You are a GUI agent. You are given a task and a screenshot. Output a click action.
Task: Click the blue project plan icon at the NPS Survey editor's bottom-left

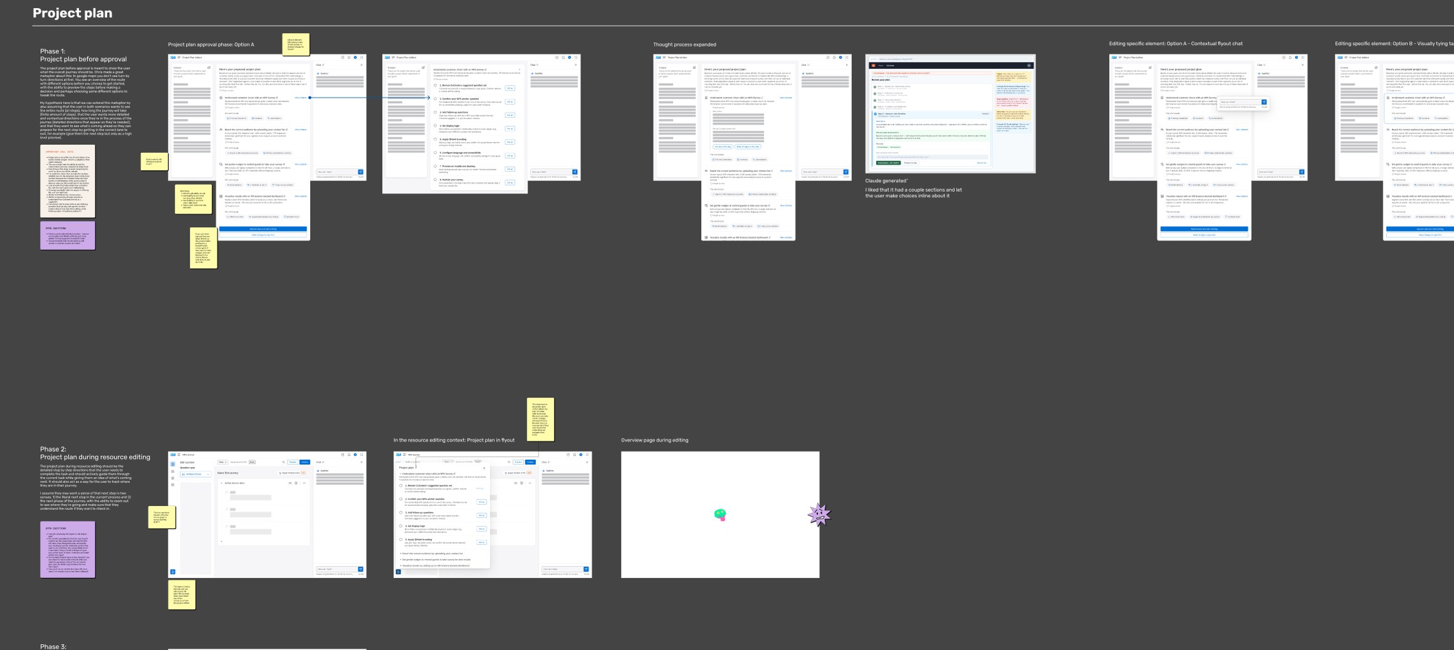coord(173,572)
